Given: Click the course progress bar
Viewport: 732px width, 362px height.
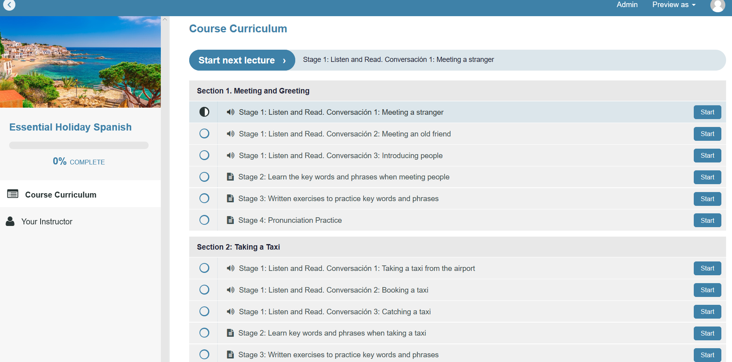Looking at the screenshot, I should point(79,145).
